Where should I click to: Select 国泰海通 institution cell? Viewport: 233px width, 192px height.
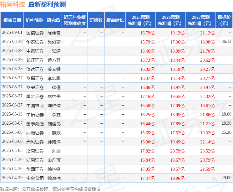(x=35, y=123)
